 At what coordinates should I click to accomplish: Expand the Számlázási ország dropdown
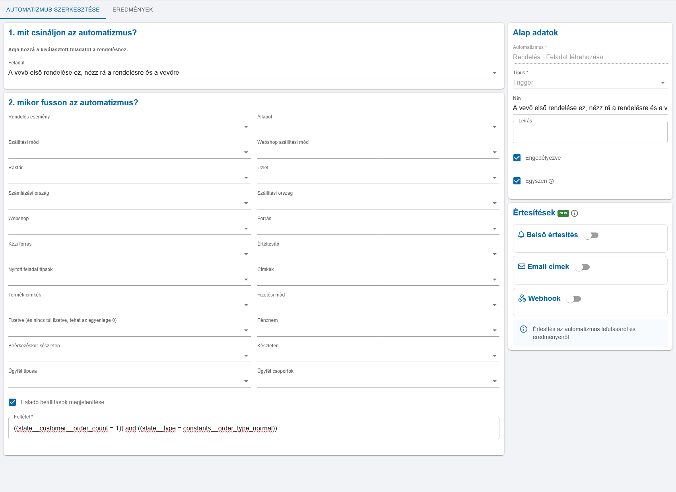(130, 203)
